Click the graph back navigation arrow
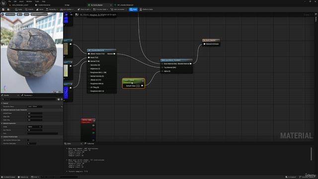 pos(67,14)
